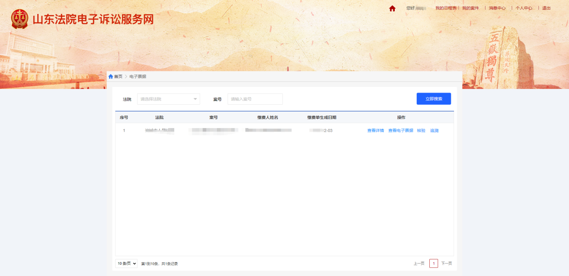Screen dimensions: 569x276
Task: Go to 下一页 in pagination
Action: 446,263
